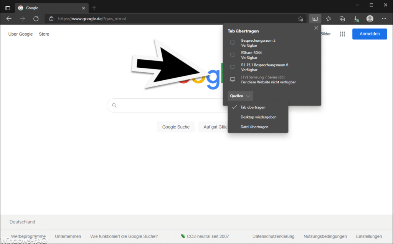Choose Datei übertragen source option
The height and width of the screenshot is (244, 393).
pyautogui.click(x=258, y=127)
